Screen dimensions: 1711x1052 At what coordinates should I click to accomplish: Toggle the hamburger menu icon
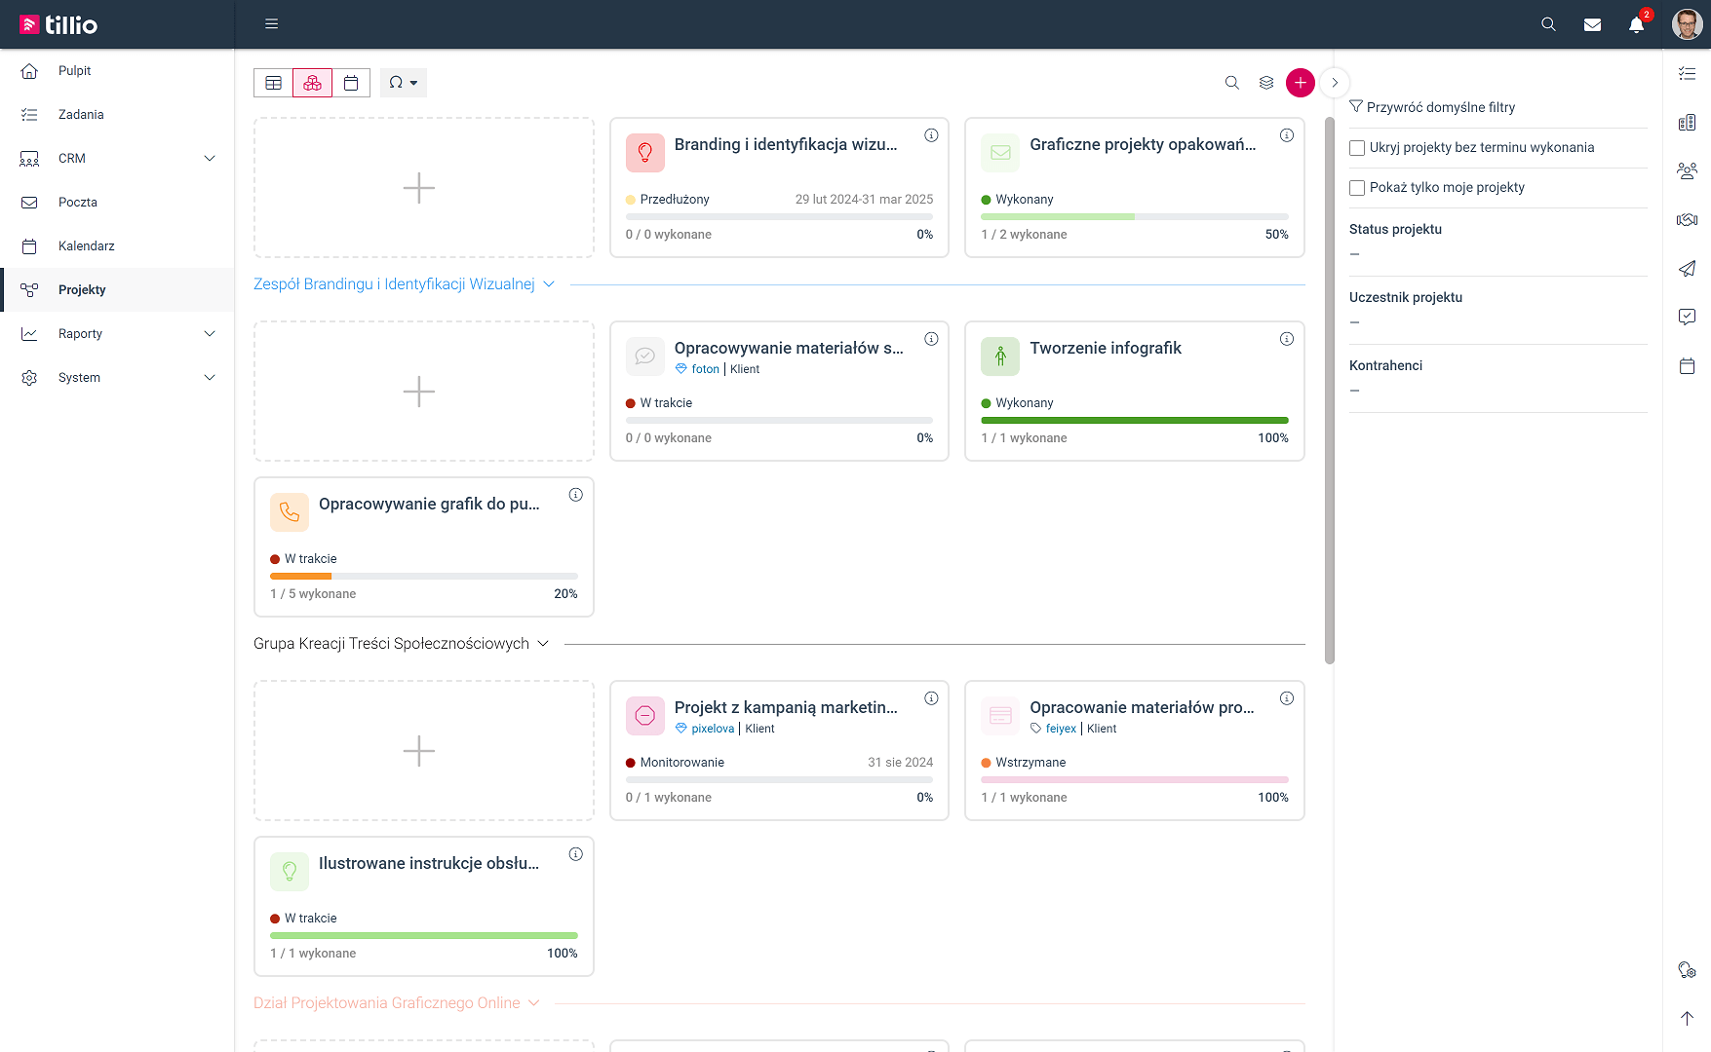(x=272, y=24)
